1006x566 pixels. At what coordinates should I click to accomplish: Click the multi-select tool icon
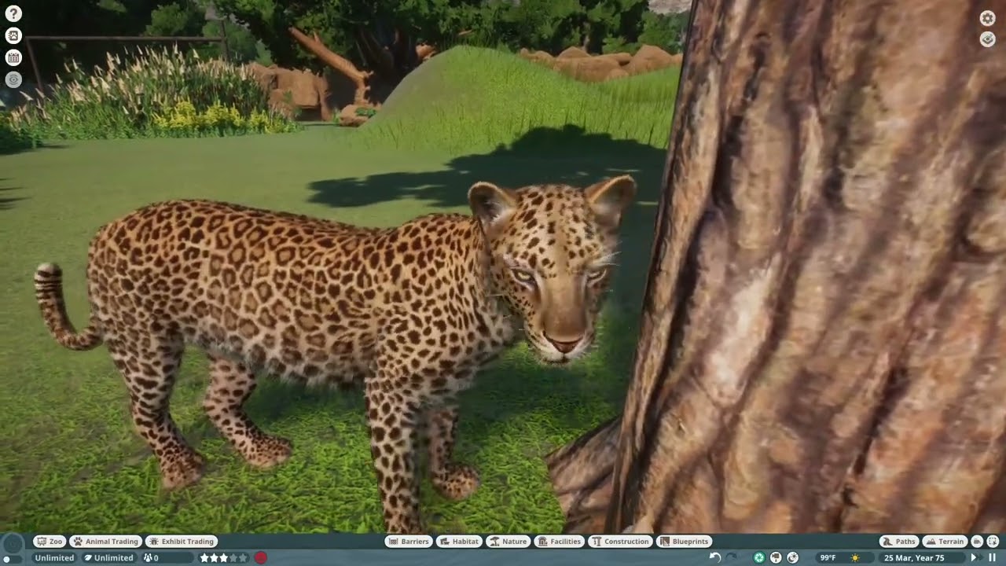992,542
